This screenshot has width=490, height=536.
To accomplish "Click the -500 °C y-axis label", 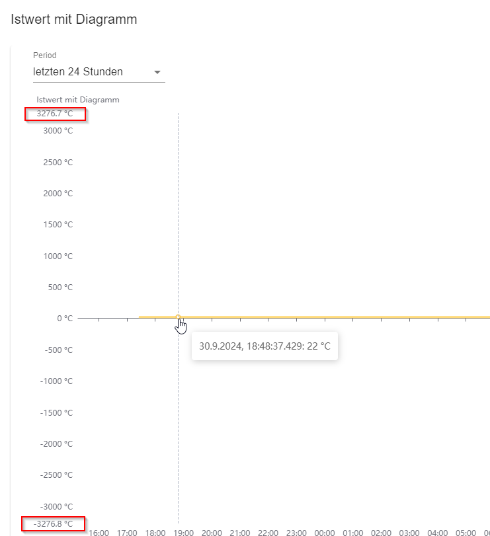I will pos(59,350).
